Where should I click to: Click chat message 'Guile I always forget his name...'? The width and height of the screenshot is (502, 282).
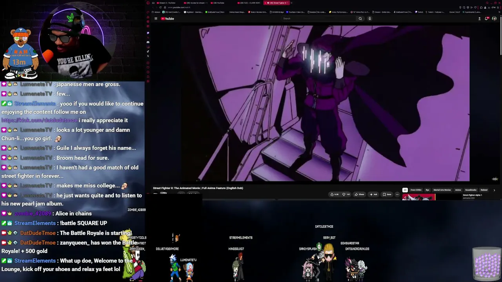click(x=96, y=148)
